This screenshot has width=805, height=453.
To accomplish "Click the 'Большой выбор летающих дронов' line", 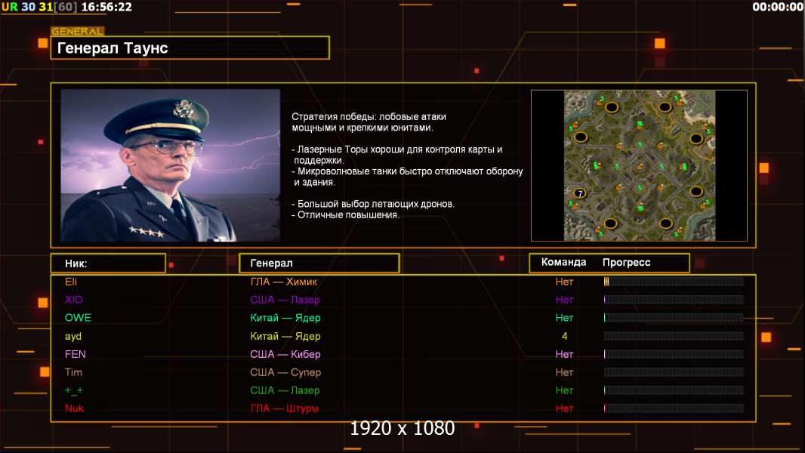I will pos(373,204).
